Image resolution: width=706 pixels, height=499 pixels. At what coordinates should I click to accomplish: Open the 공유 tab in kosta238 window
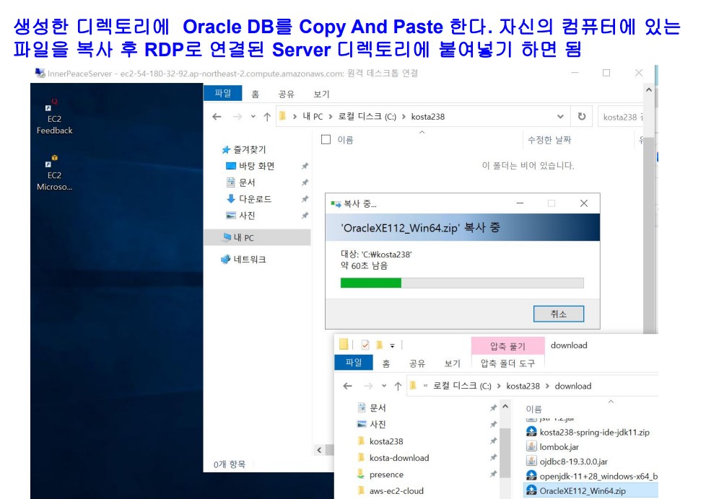pos(286,94)
